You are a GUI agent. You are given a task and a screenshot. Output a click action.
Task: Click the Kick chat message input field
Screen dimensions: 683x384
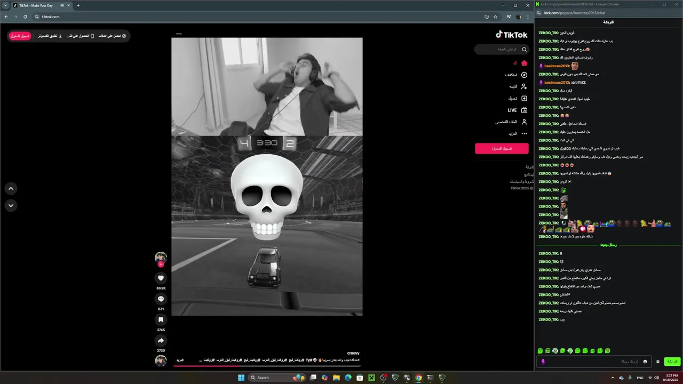593,362
